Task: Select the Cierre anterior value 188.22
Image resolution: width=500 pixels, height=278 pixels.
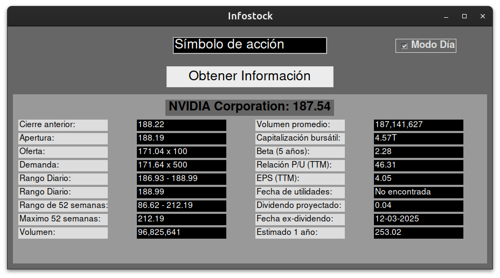Action: 181,125
